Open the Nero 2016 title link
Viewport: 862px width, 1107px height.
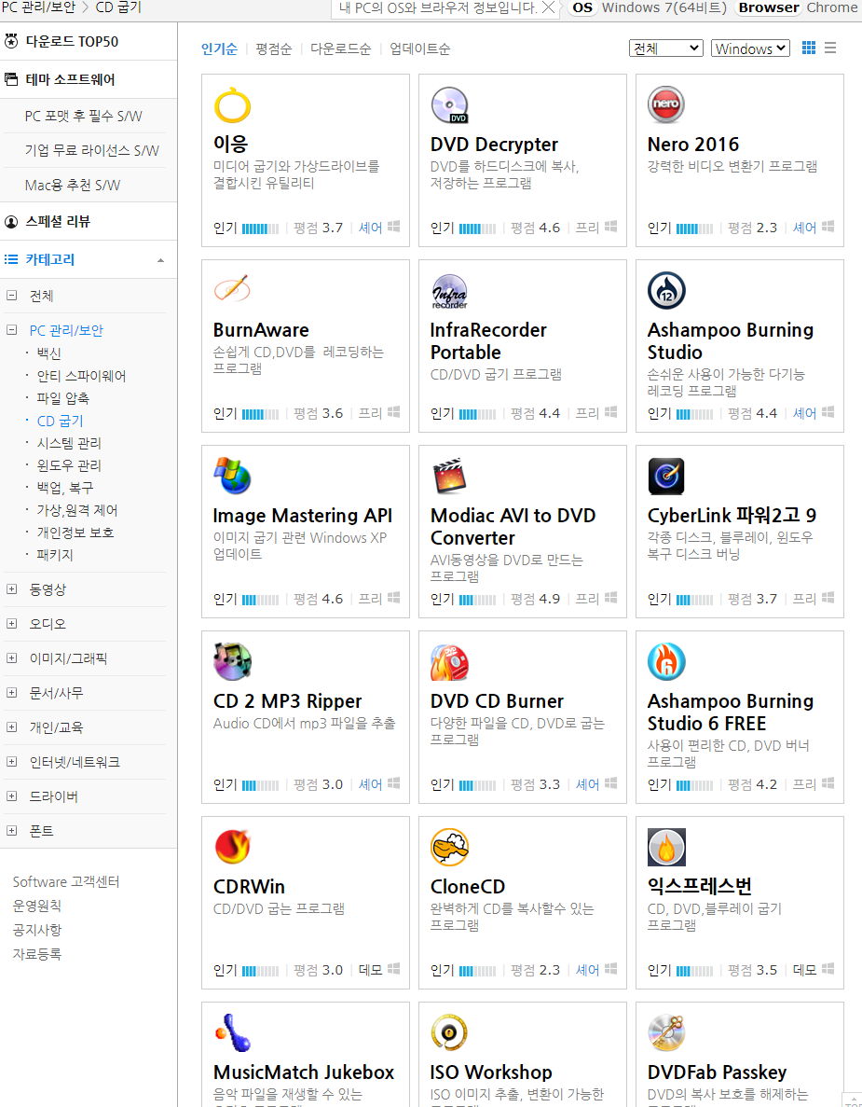[x=692, y=144]
